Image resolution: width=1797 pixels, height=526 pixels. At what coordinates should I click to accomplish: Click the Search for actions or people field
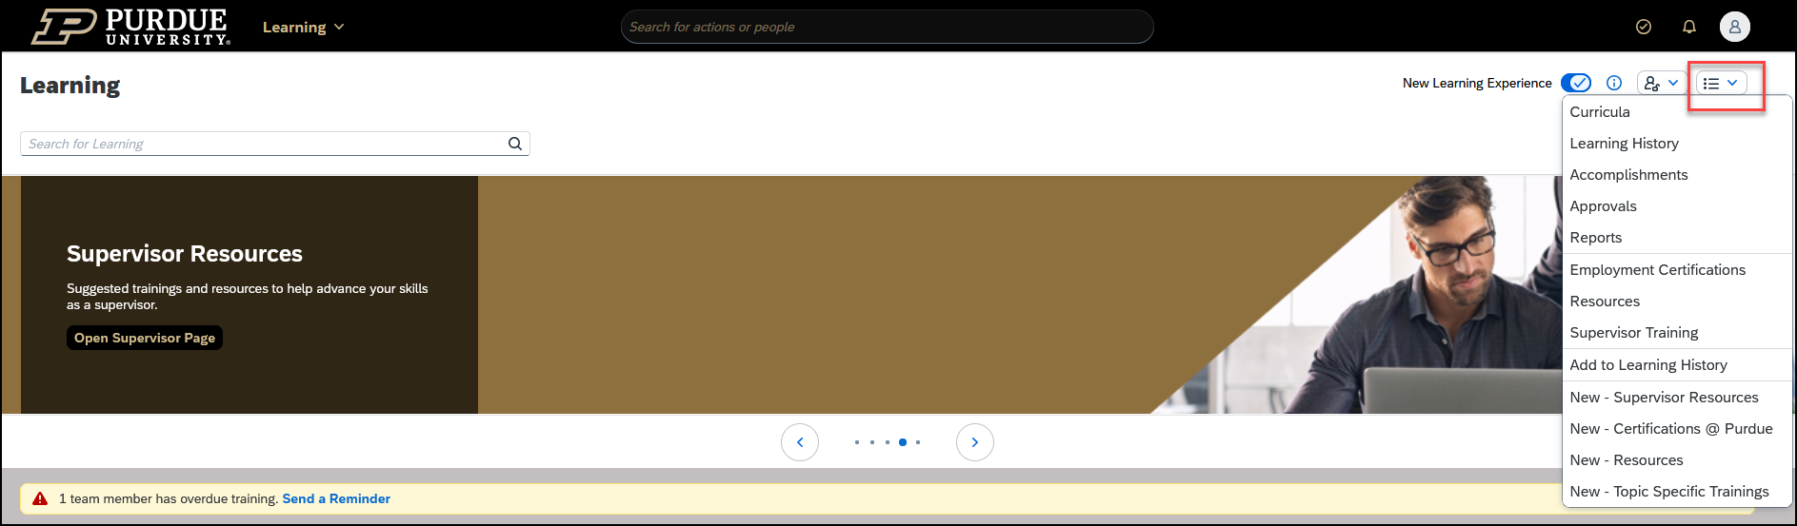pyautogui.click(x=886, y=27)
